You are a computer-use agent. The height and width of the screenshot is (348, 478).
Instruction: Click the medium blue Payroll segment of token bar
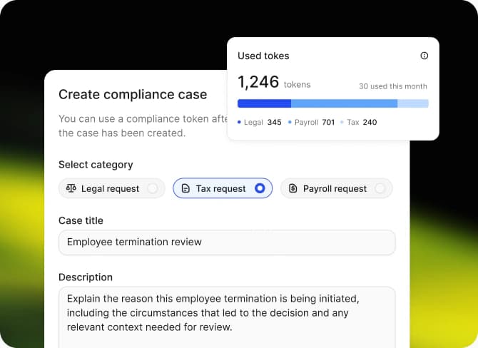click(x=344, y=103)
